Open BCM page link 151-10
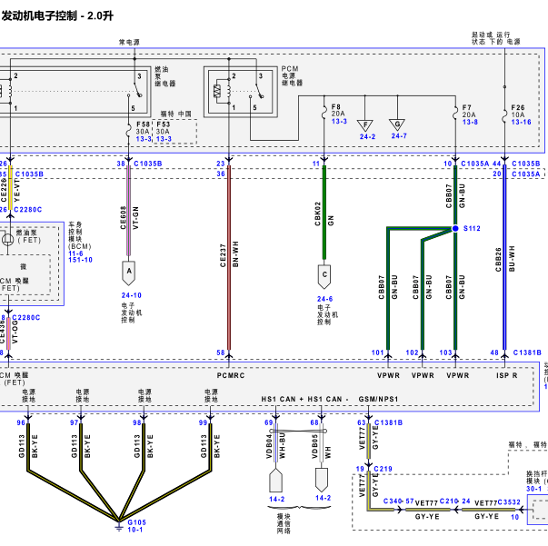548x546 pixels. tap(80, 260)
